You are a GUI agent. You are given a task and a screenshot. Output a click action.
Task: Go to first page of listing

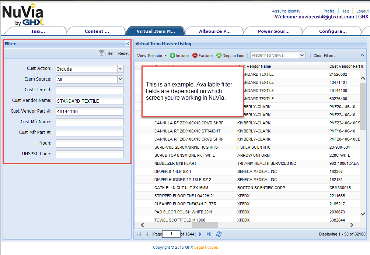coord(139,234)
